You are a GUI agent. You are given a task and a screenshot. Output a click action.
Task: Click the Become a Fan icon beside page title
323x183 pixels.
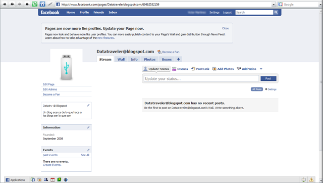(159, 52)
